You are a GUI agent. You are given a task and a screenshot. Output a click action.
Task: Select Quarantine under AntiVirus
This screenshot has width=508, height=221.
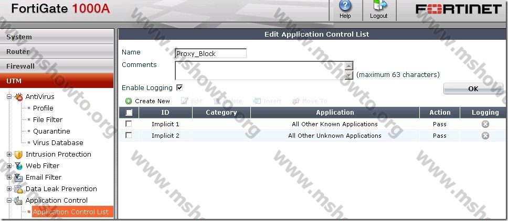click(51, 131)
